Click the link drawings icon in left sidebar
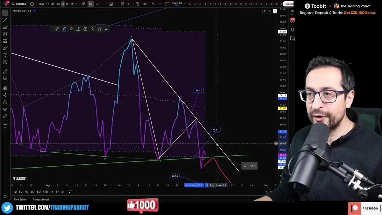The image size is (382, 215). tap(5, 116)
